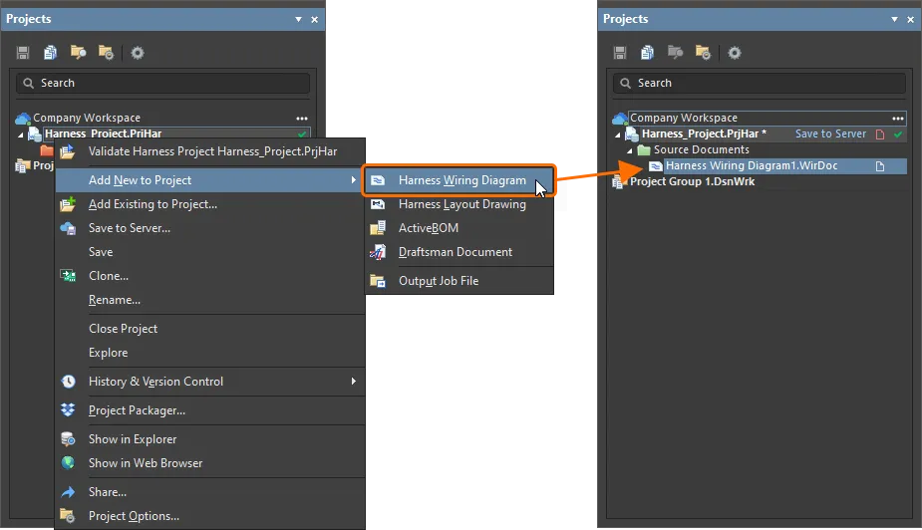Click Company Workspace cloud icon in right panel
This screenshot has width=922, height=530.
(x=620, y=119)
